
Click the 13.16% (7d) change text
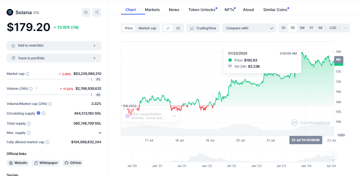click(66, 27)
